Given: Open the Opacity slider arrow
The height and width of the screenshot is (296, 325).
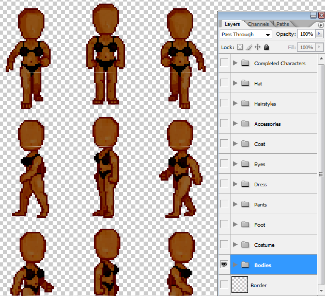Looking at the screenshot, I should pyautogui.click(x=319, y=34).
